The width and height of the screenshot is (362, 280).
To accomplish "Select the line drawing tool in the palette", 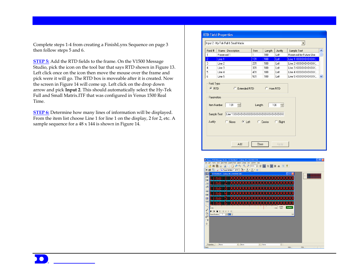I will [207, 206].
